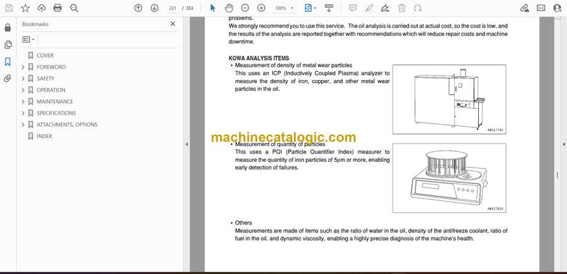This screenshot has height=274, width=567.
Task: Open the lock security panel
Action: (8, 28)
